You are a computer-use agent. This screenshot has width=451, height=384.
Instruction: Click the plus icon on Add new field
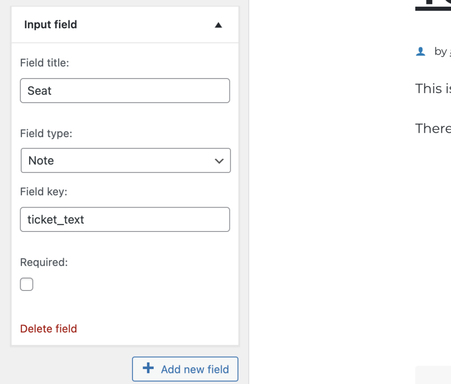[x=147, y=369]
